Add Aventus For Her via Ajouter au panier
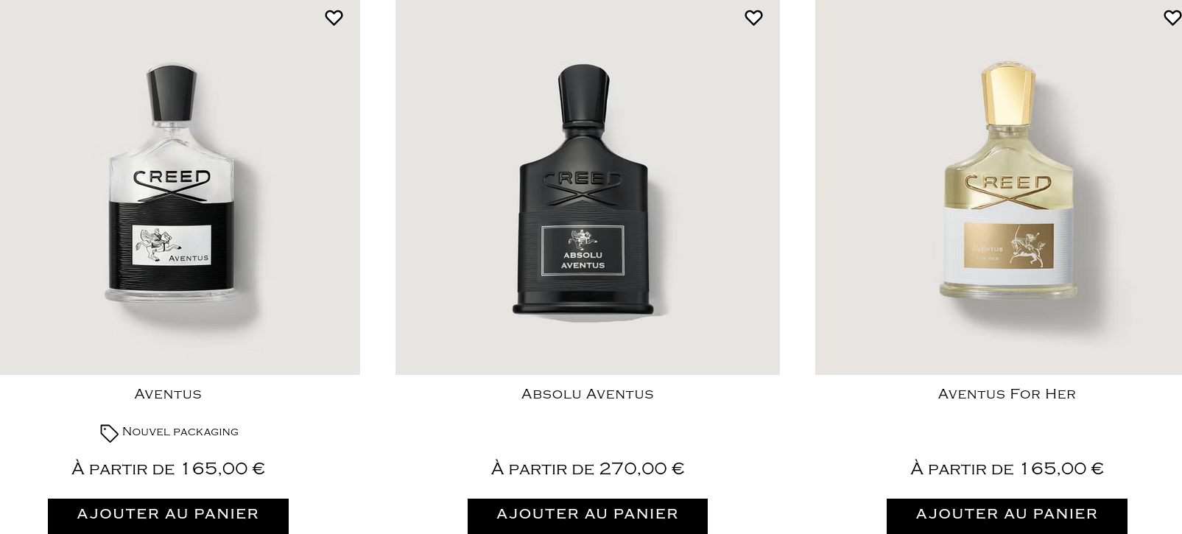 tap(1007, 516)
